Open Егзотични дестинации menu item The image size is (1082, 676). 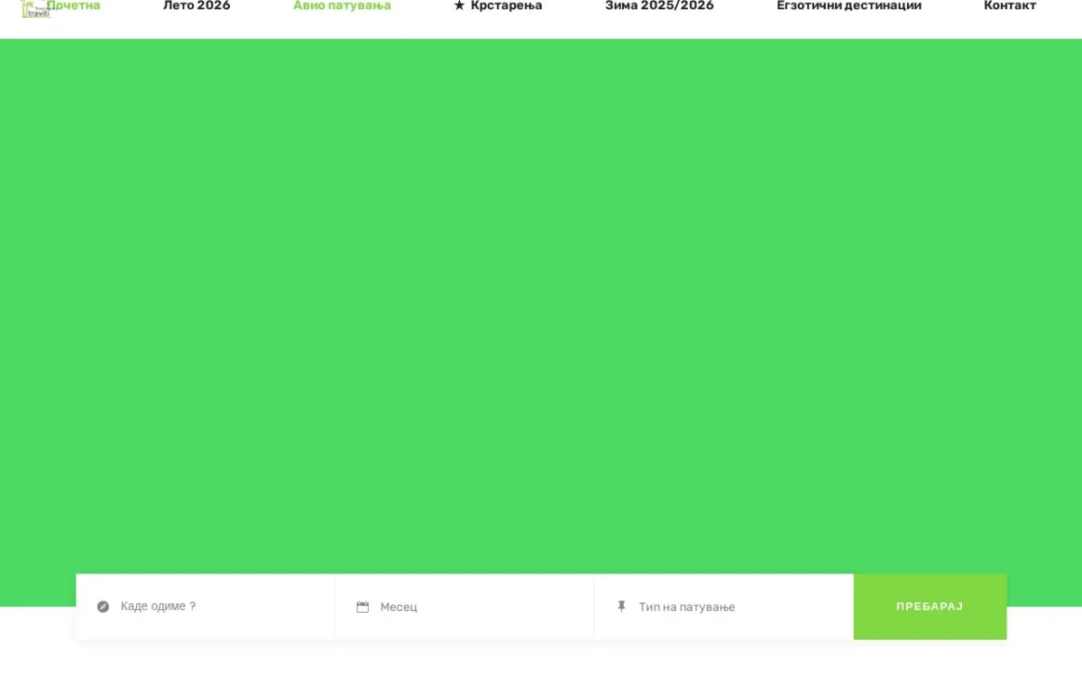point(849,5)
